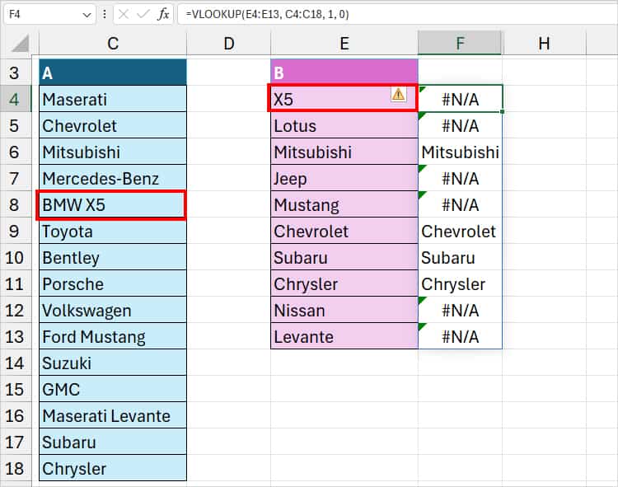
Task: Select Mitsubishi cell in column E
Action: pyautogui.click(x=344, y=152)
